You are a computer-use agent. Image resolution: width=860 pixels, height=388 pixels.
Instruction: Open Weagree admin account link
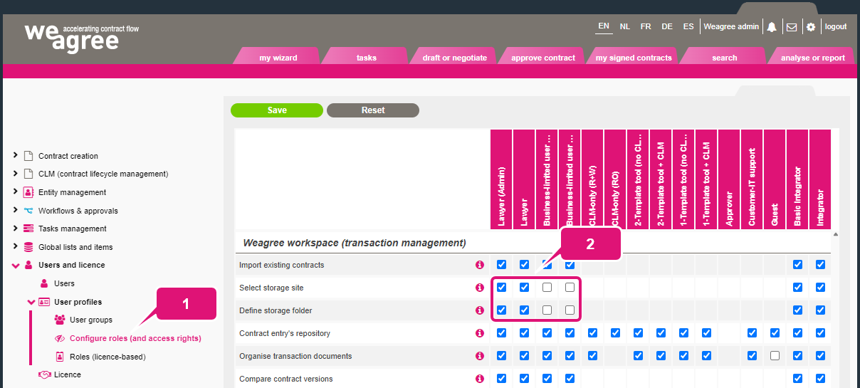pos(731,27)
